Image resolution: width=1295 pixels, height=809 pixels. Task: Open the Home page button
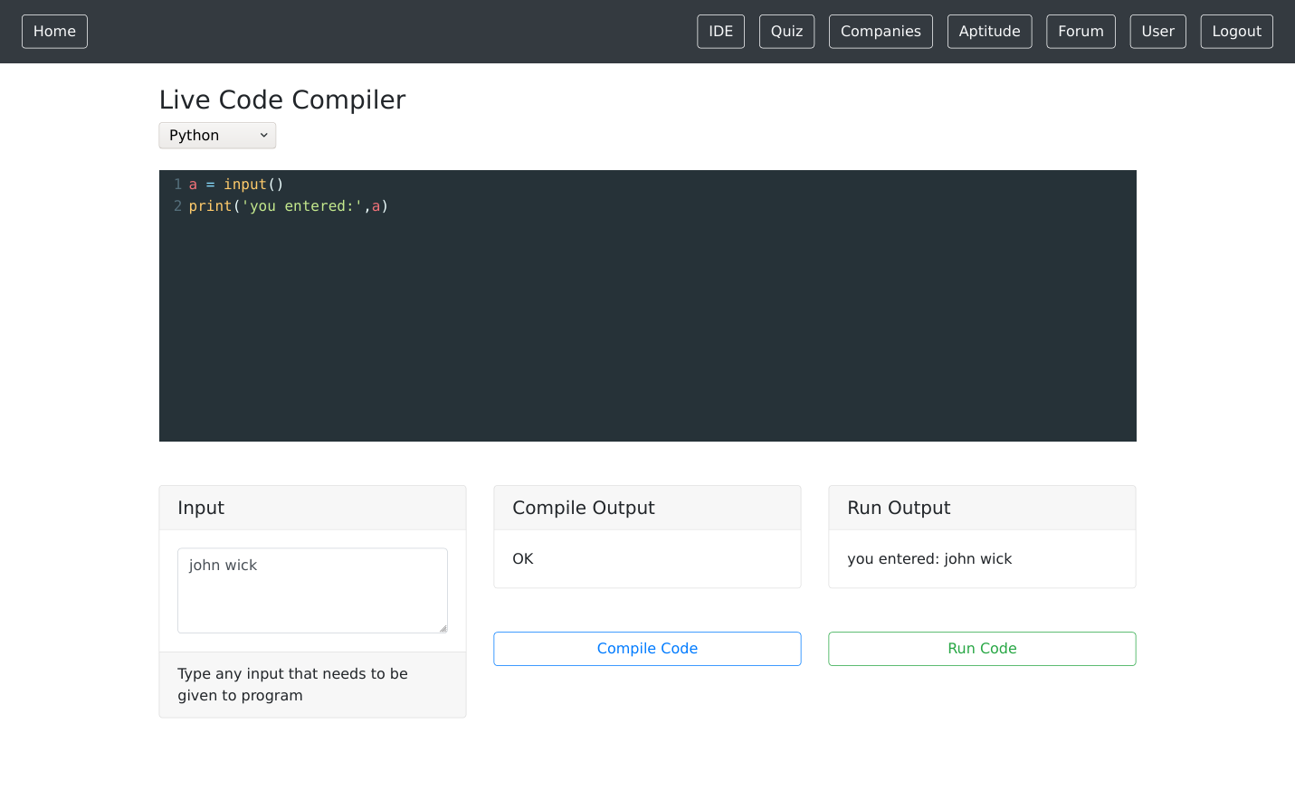[x=54, y=32]
